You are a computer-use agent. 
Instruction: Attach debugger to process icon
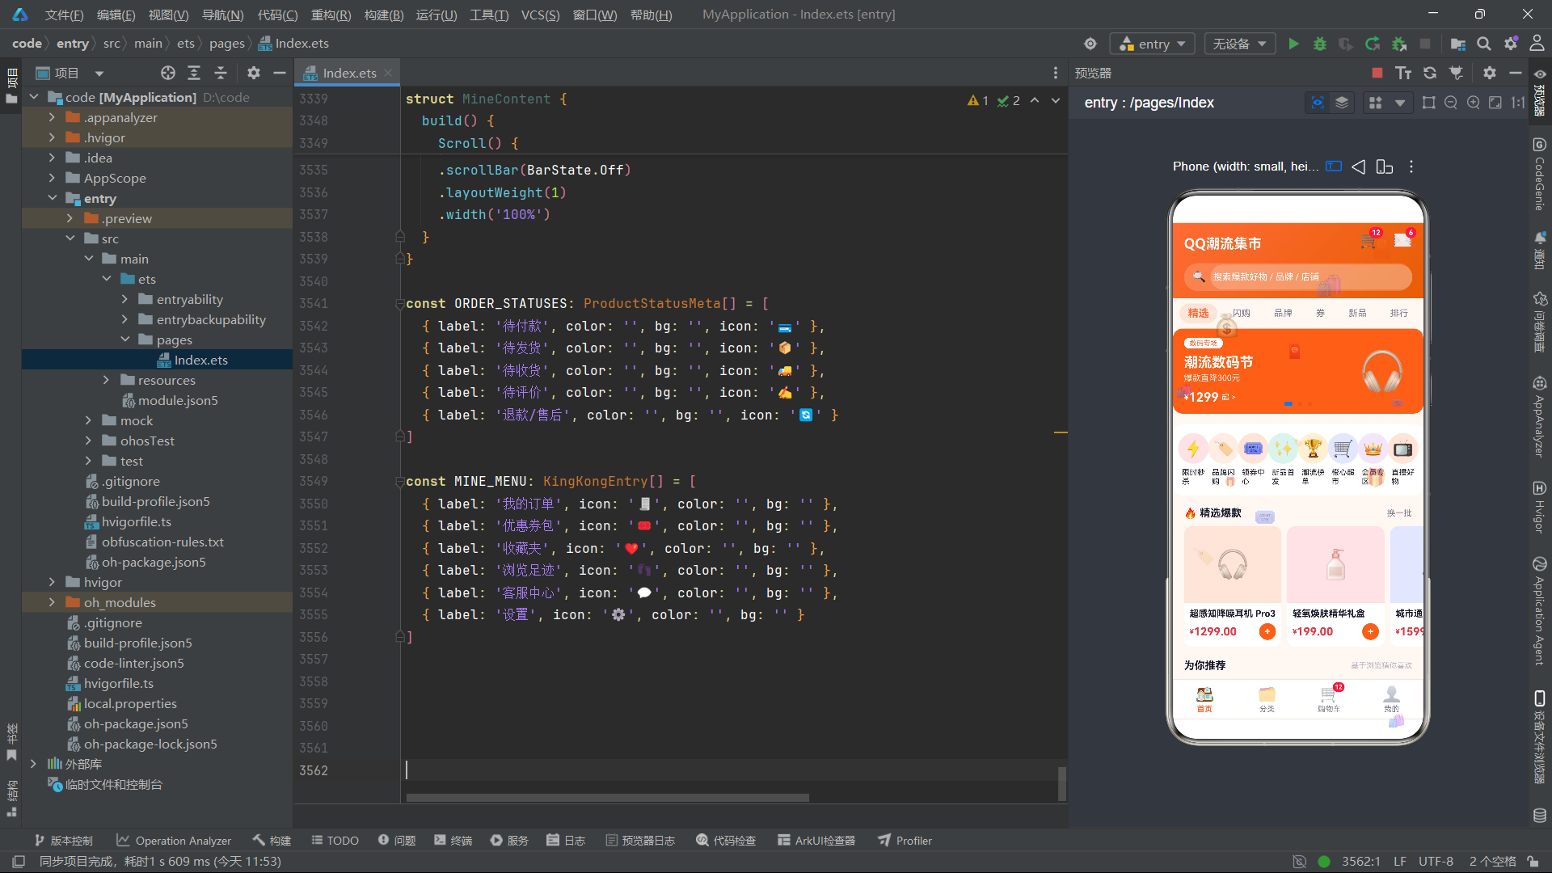(x=1399, y=44)
